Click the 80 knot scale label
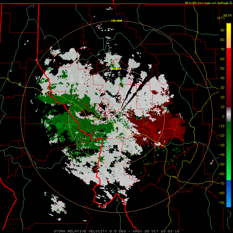This screenshot has height=233, width=233. (222, 40)
